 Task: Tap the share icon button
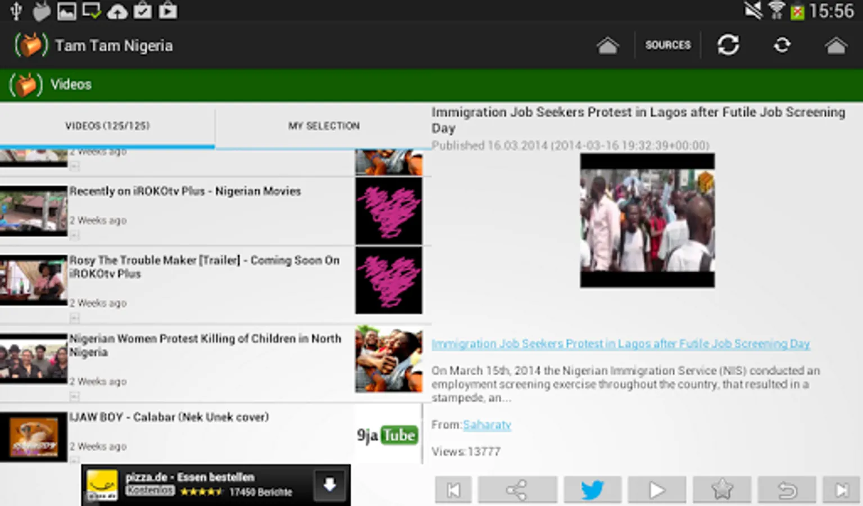point(517,490)
